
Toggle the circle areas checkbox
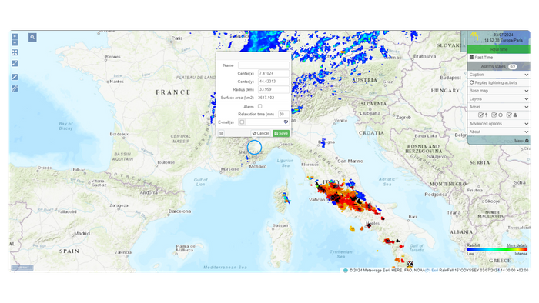tap(494, 115)
